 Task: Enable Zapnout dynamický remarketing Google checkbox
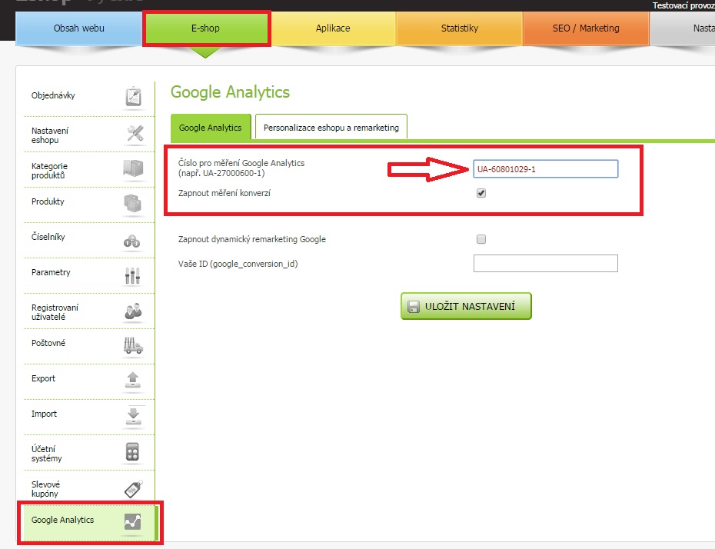pos(481,239)
